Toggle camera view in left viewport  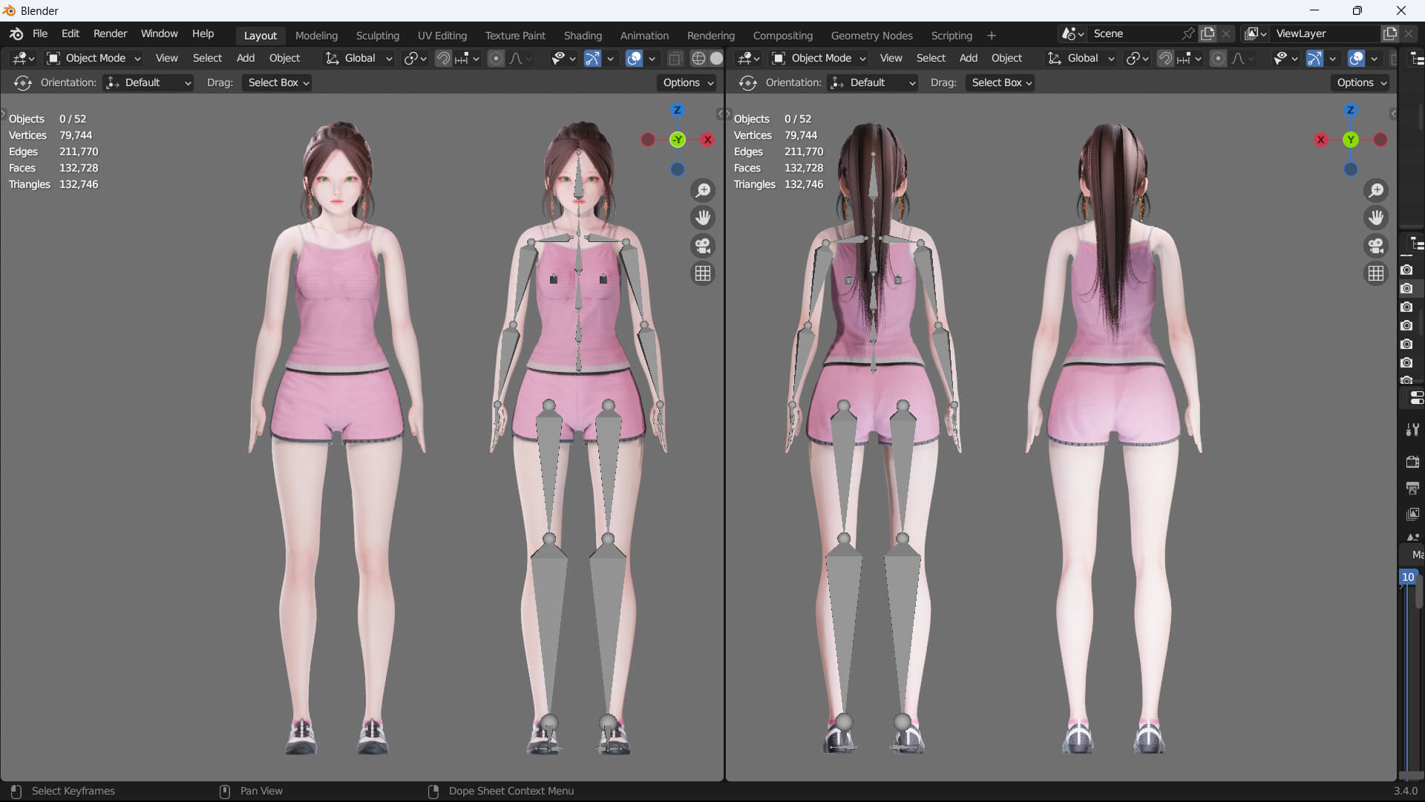tap(703, 246)
